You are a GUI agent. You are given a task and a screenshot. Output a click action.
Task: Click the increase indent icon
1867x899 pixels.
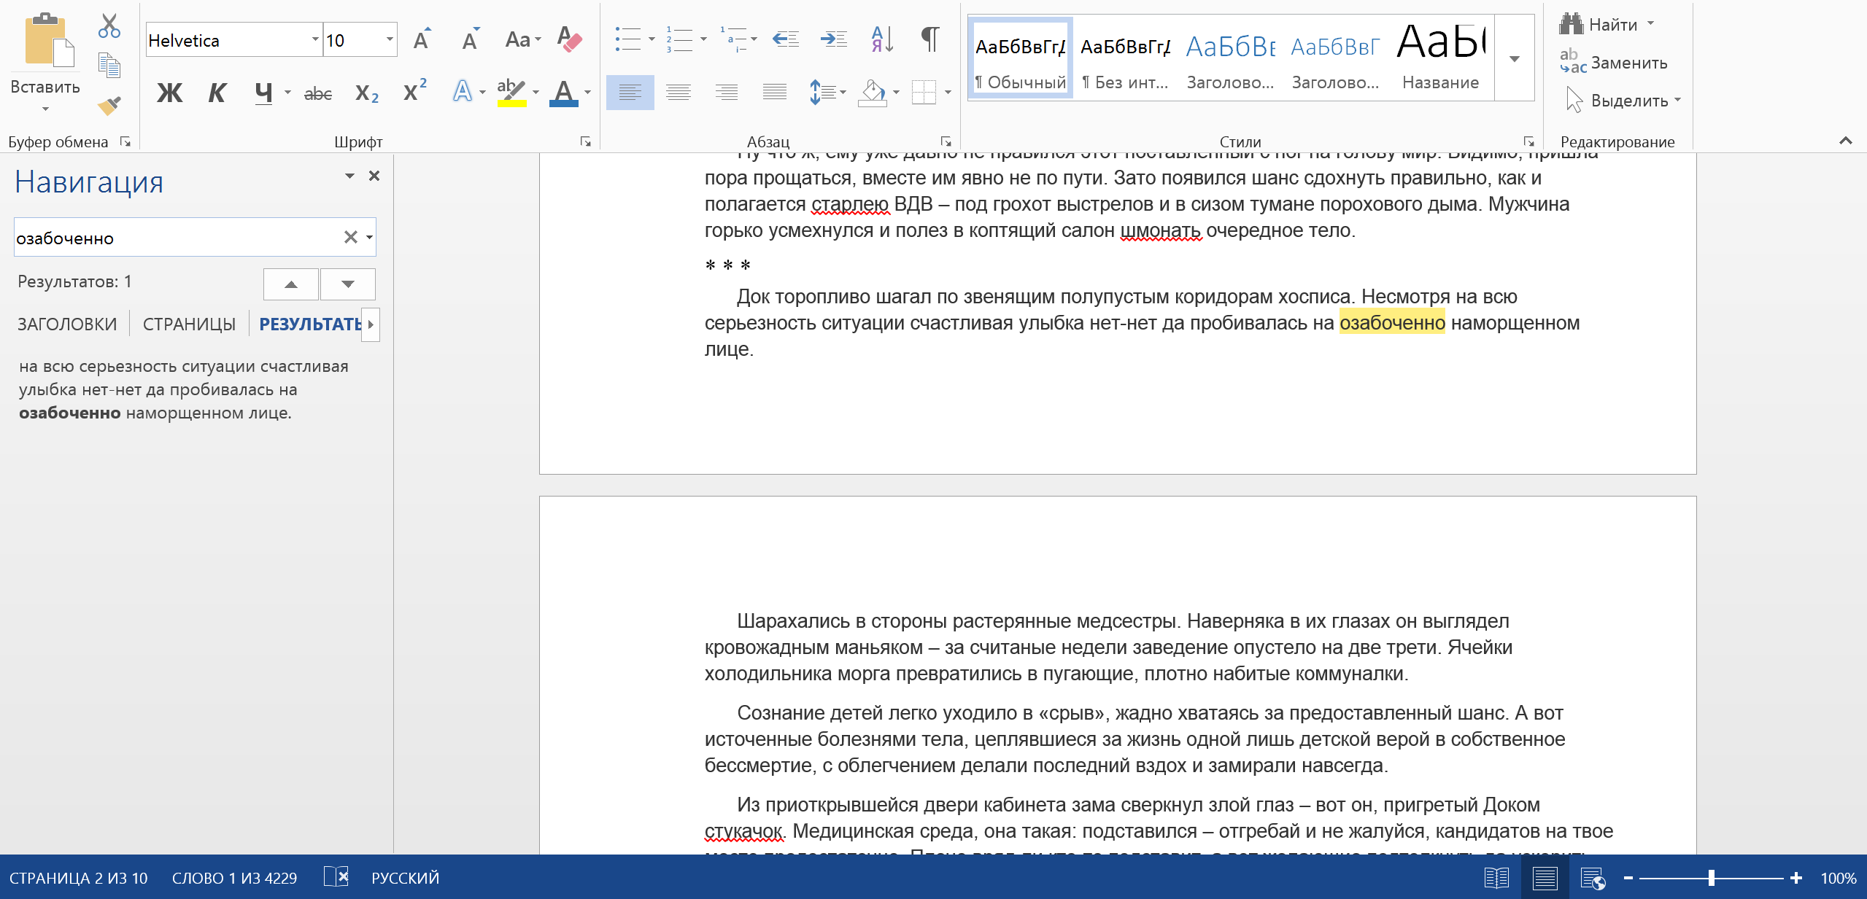click(x=833, y=39)
